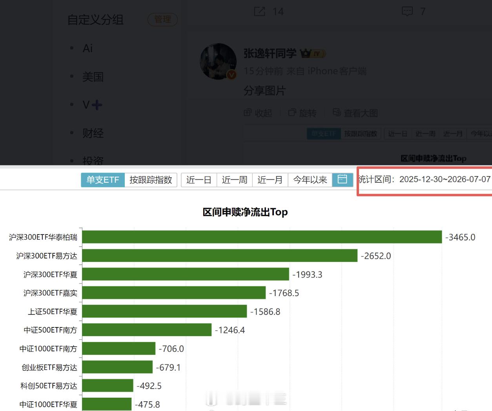Viewport: 492px width, 411px height.
Task: Select the 近一月 period tab
Action: tap(270, 180)
